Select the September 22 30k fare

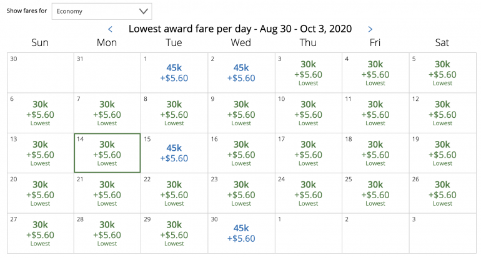174,193
